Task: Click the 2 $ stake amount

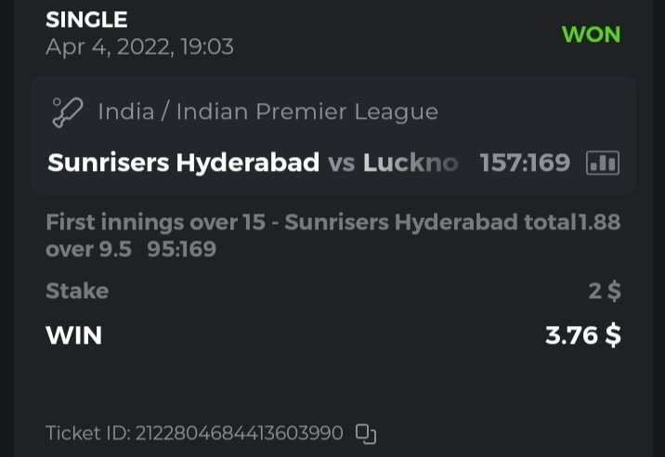Action: pyautogui.click(x=605, y=291)
